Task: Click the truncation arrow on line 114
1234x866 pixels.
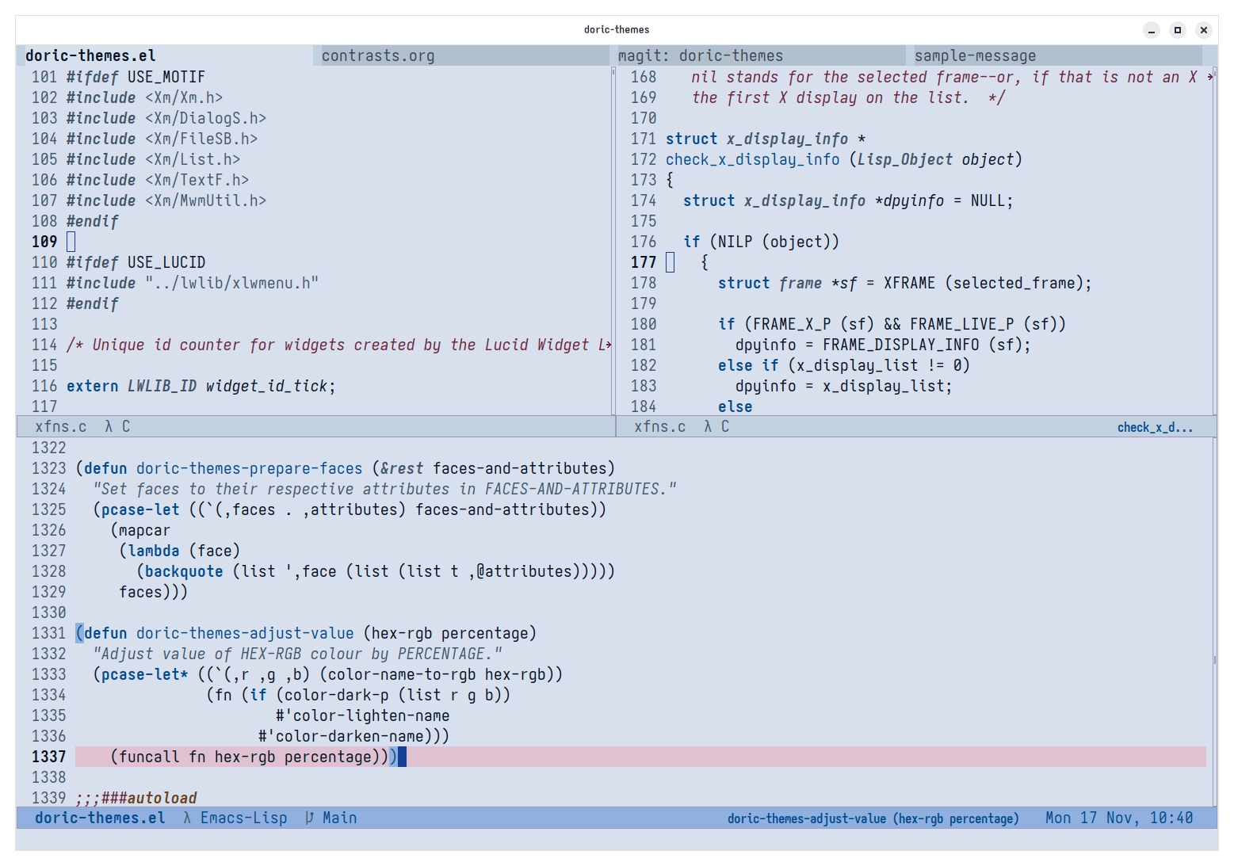Action: point(607,345)
